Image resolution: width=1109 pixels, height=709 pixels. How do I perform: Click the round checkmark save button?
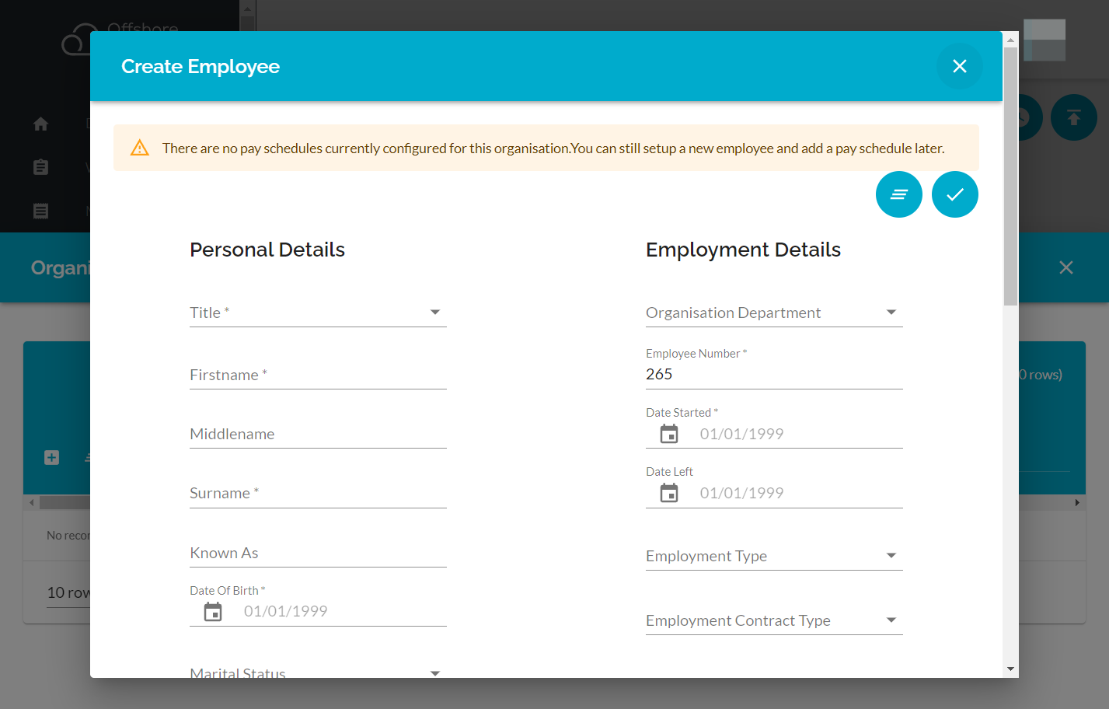click(955, 194)
